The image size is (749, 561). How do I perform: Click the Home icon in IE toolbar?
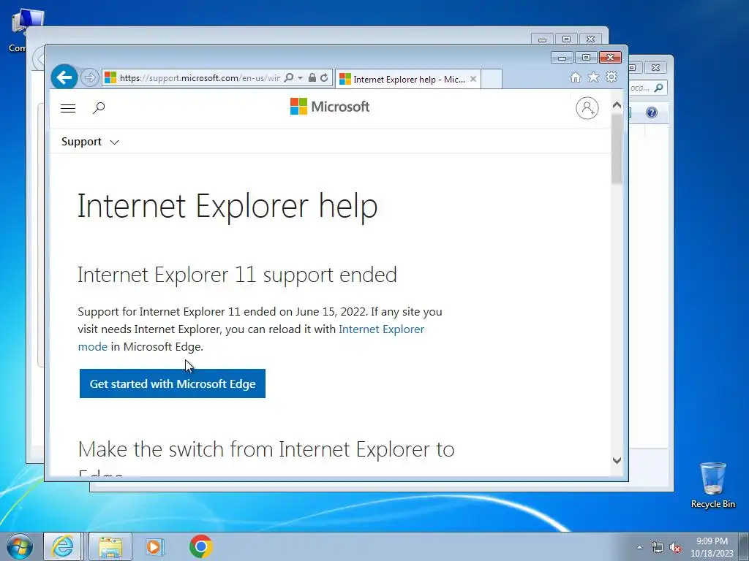(x=575, y=77)
